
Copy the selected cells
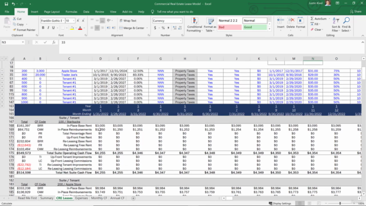click(19, 24)
